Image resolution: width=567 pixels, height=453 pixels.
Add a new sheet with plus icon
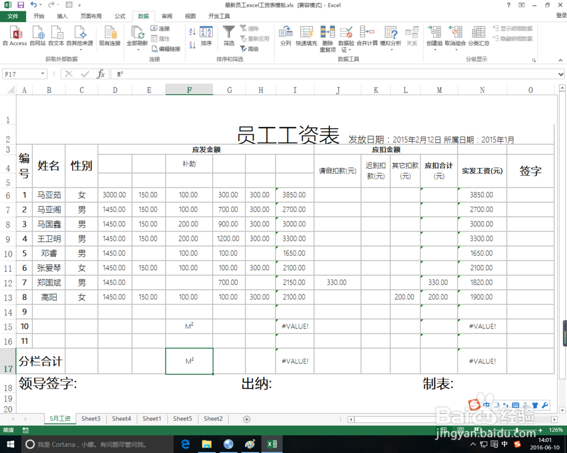click(x=247, y=419)
